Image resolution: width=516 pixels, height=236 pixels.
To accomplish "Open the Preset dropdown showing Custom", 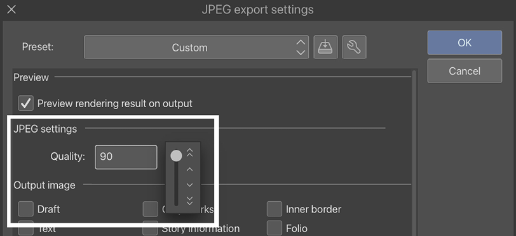I will (196, 47).
